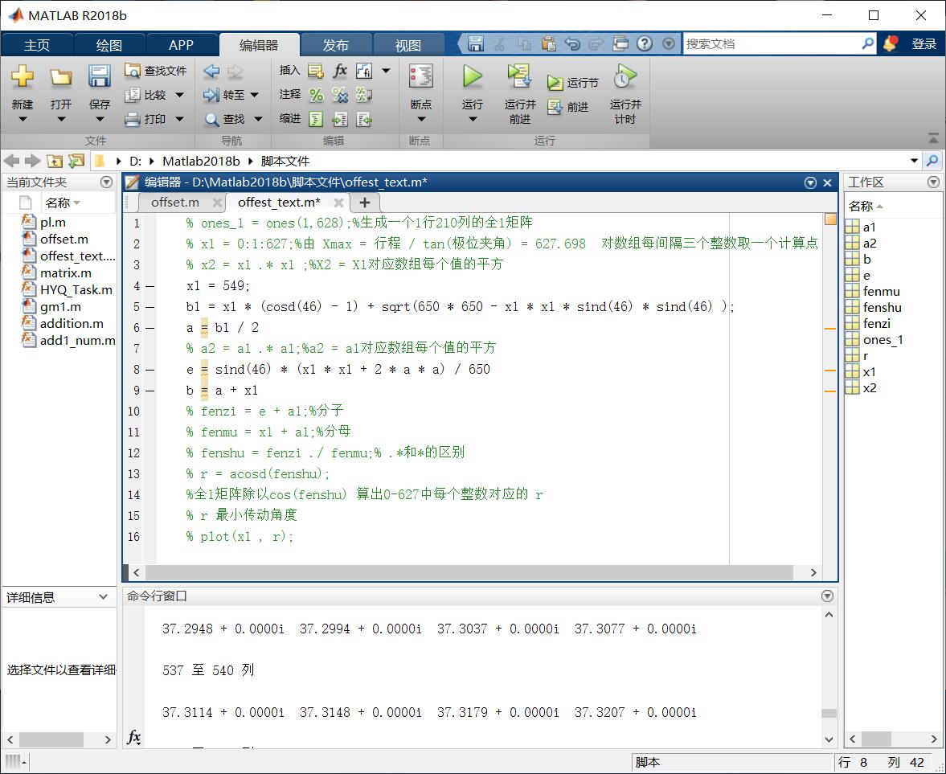Click the Run Section (运行节) button

(x=573, y=83)
